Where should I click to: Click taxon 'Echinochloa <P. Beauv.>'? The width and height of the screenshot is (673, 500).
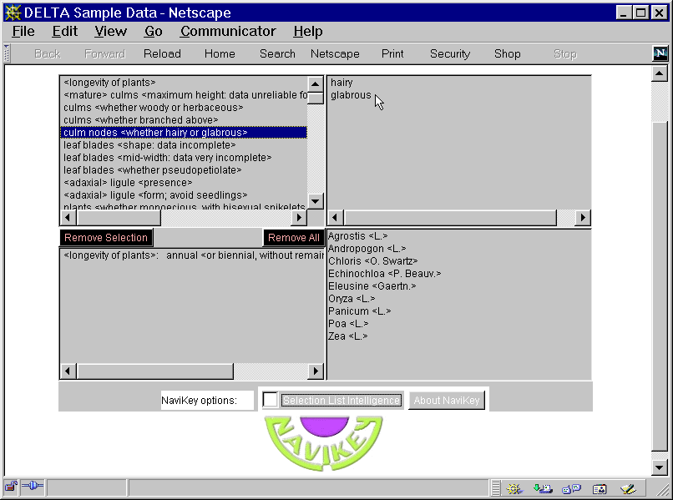pyautogui.click(x=385, y=274)
